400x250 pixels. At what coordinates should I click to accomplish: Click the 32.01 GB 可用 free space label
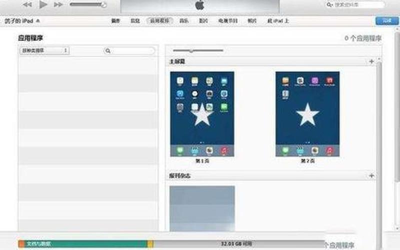click(x=236, y=244)
